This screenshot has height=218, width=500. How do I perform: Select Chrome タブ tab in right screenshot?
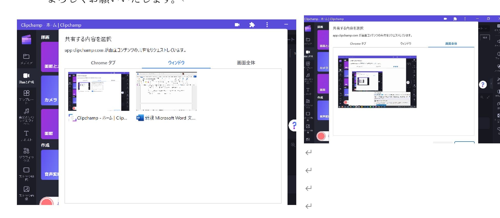358,44
